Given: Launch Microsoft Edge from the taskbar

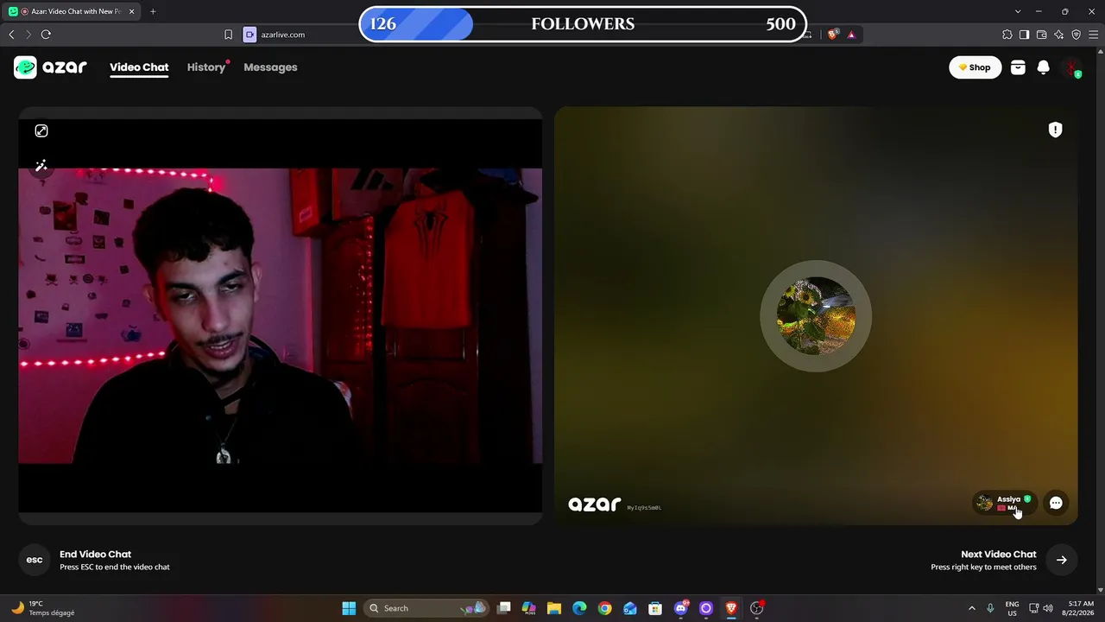Looking at the screenshot, I should pos(579,608).
